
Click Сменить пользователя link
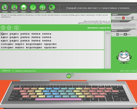pos(26,71)
